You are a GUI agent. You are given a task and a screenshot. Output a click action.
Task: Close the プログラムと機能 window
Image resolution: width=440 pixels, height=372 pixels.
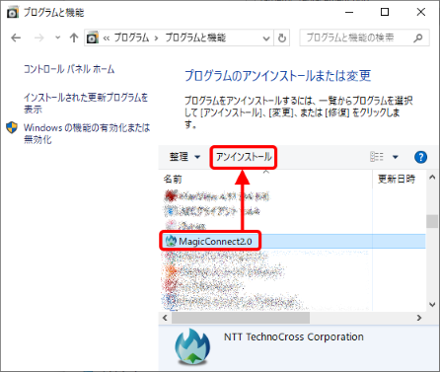pyautogui.click(x=421, y=12)
